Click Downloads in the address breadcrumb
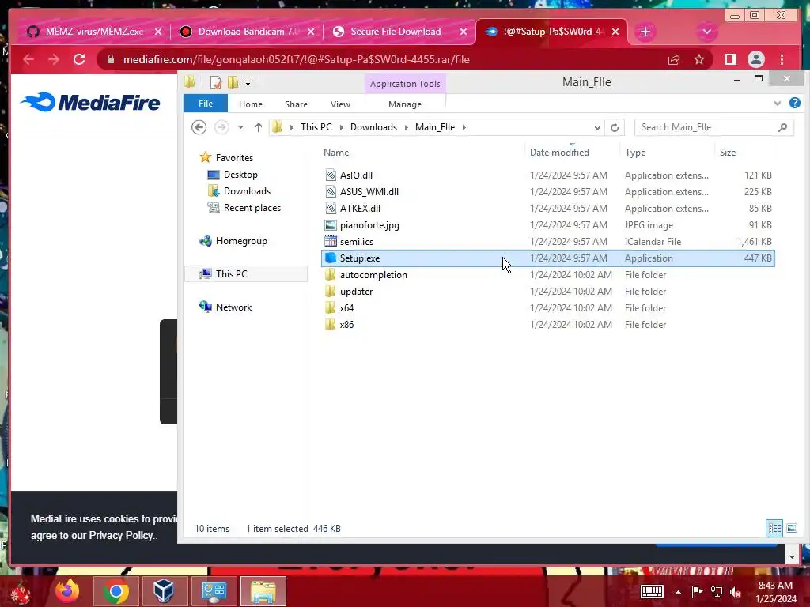810x607 pixels. pos(373,127)
